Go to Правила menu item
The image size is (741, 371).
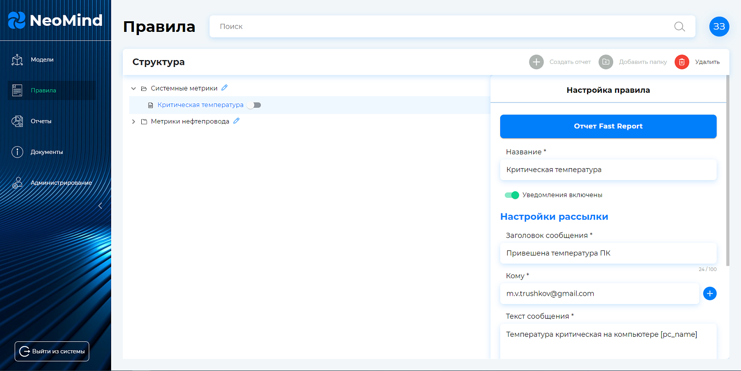pyautogui.click(x=44, y=91)
